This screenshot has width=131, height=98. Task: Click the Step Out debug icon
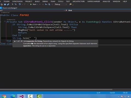(52, 4)
